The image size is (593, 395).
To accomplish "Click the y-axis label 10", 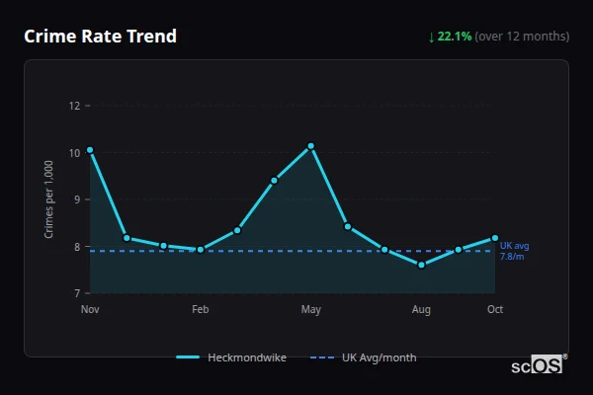I will [74, 153].
